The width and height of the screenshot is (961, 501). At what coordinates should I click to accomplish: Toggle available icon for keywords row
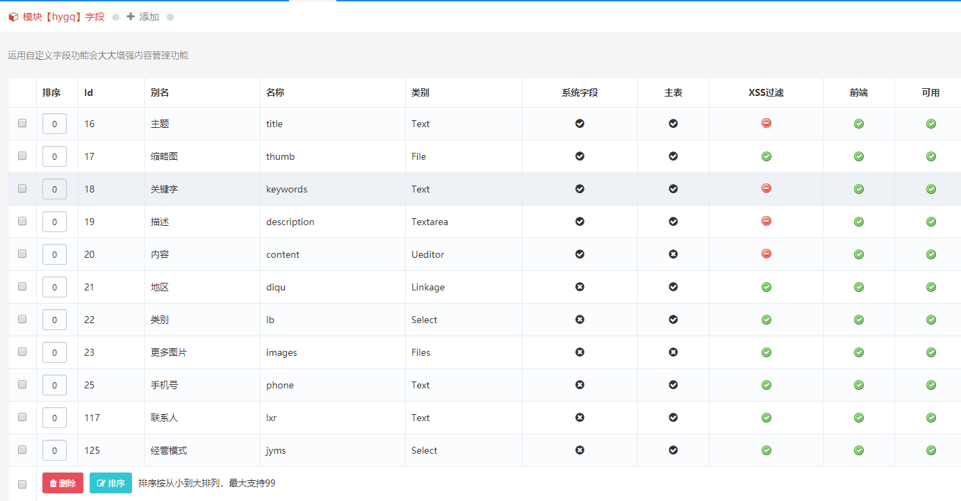pos(931,189)
